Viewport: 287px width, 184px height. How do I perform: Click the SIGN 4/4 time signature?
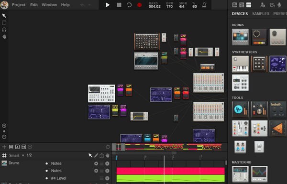pyautogui.click(x=183, y=5)
